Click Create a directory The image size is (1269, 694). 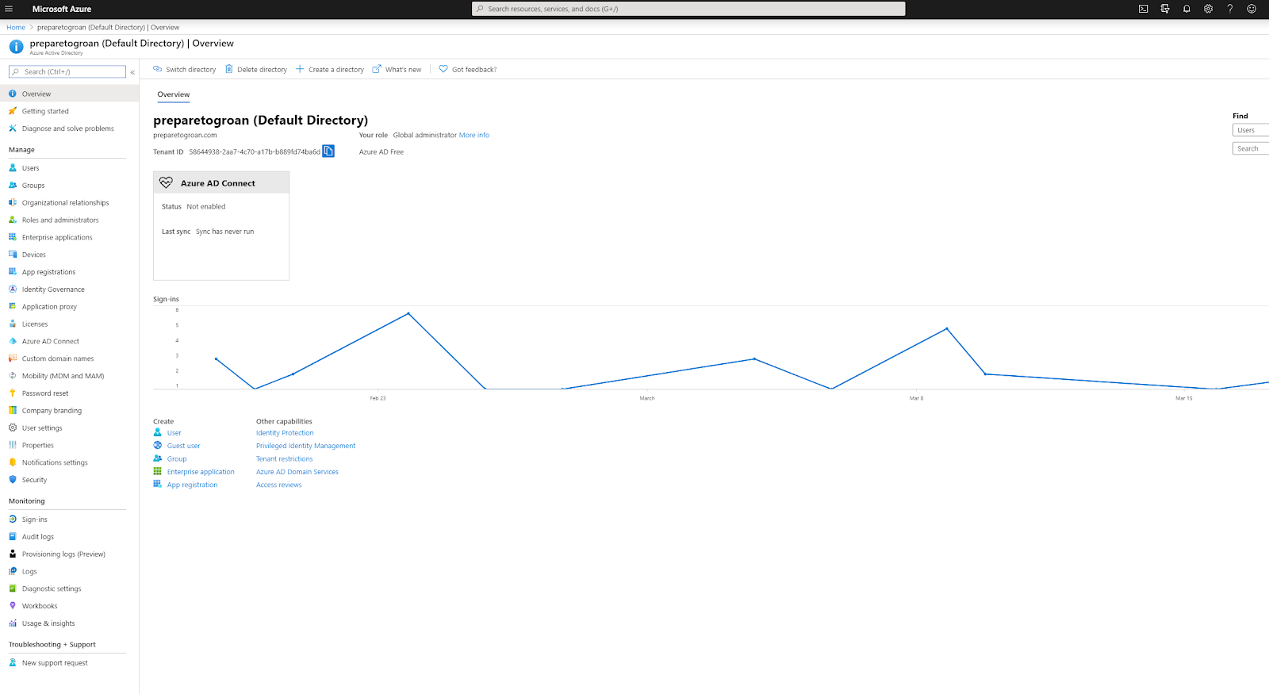click(x=330, y=70)
